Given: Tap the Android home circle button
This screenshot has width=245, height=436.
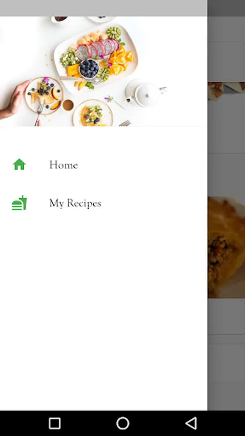Looking at the screenshot, I should pyautogui.click(x=122, y=423).
